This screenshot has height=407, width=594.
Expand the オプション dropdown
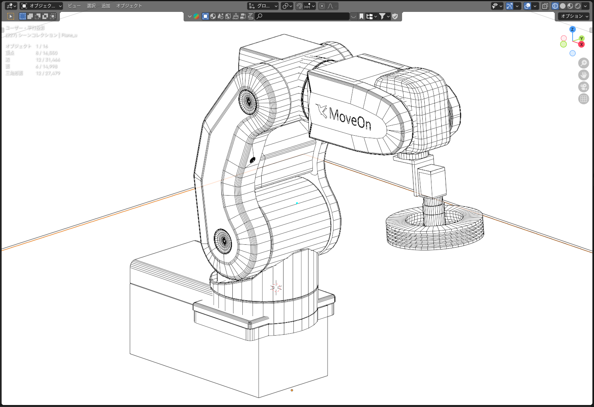[x=574, y=16]
